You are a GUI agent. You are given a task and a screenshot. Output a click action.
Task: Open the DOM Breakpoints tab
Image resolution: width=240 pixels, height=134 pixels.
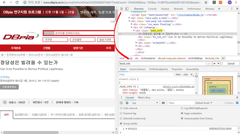pyautogui.click(x=158, y=69)
